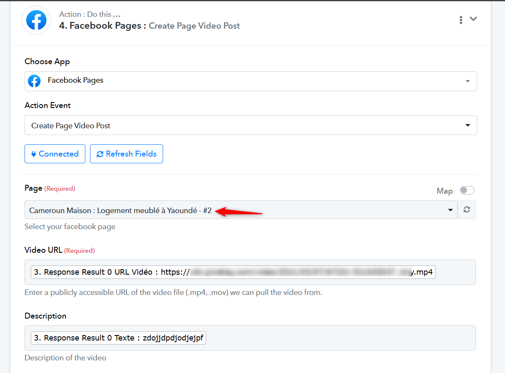
Task: Click the 'Select your facebook page' hint text
Action: [70, 227]
